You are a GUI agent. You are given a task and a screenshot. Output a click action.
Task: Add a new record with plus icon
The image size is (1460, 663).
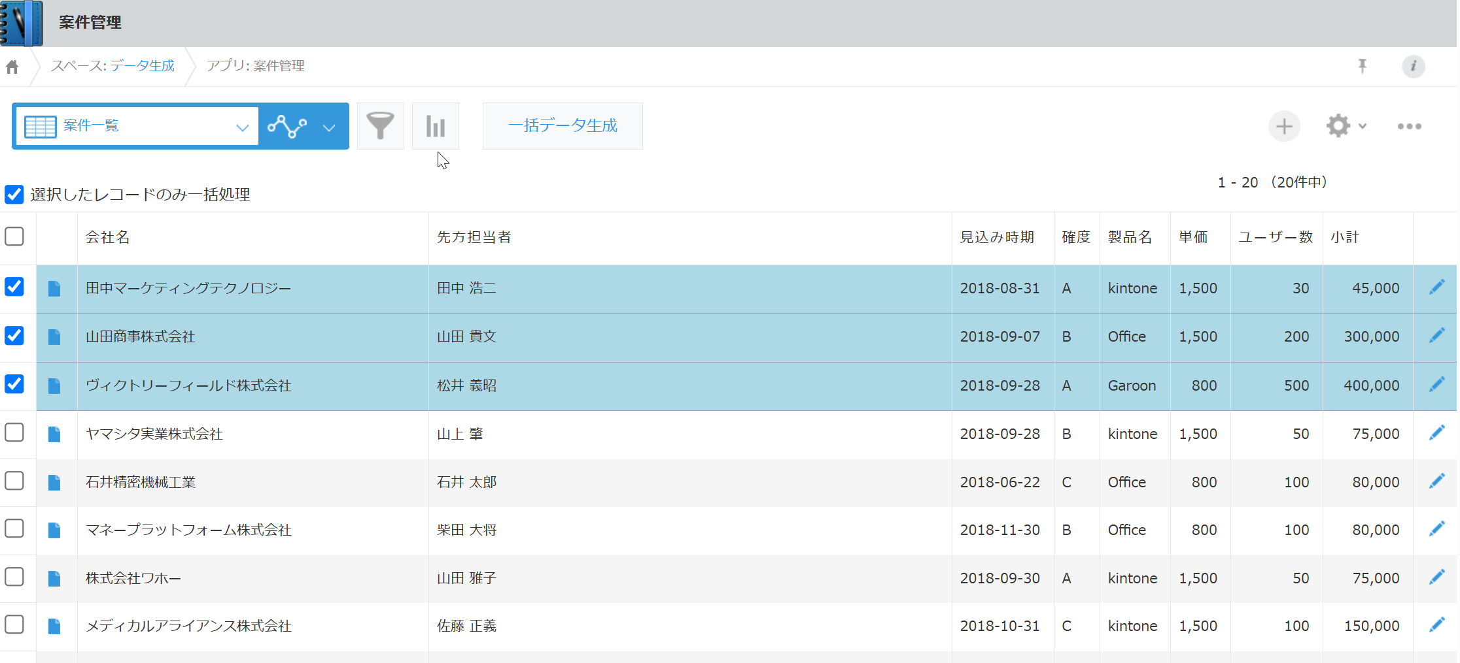coord(1284,126)
